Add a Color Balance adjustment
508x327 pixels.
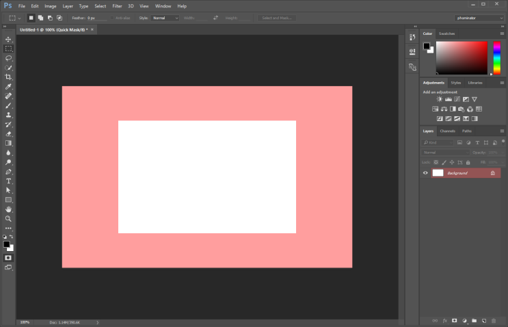tap(444, 109)
